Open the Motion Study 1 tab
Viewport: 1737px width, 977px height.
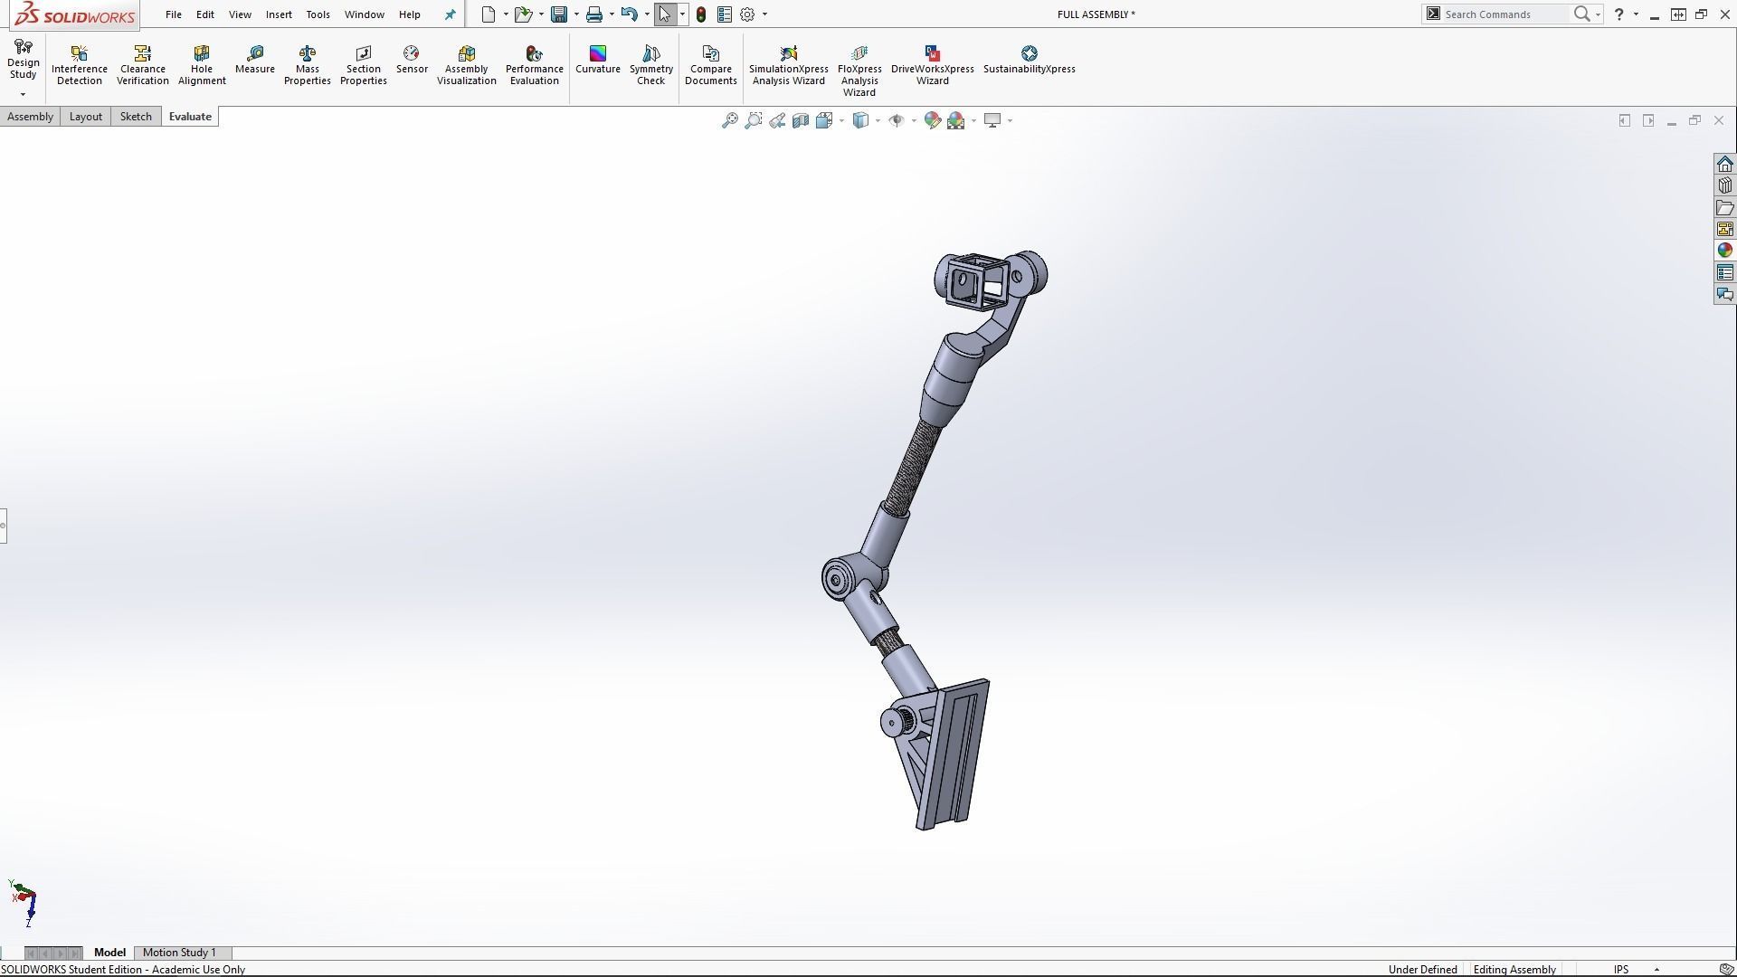tap(179, 953)
